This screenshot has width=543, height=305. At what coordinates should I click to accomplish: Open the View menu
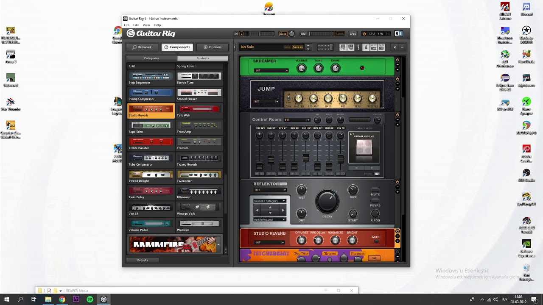point(146,25)
